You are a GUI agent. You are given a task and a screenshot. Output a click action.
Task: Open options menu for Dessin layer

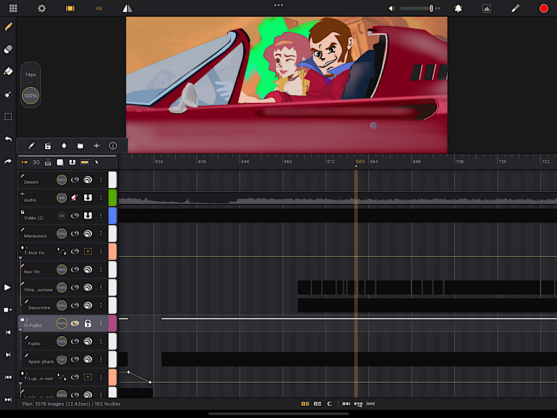[x=101, y=180]
